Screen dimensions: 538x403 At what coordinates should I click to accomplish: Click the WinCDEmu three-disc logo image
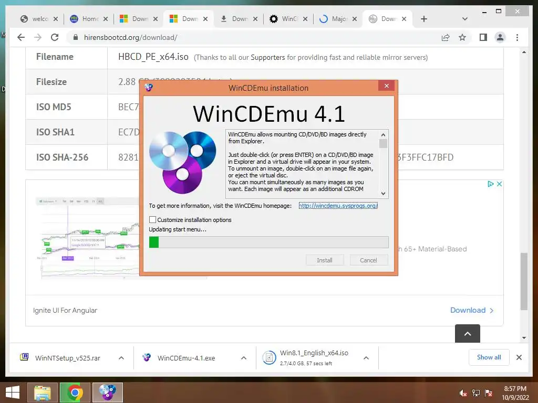[x=182, y=163]
